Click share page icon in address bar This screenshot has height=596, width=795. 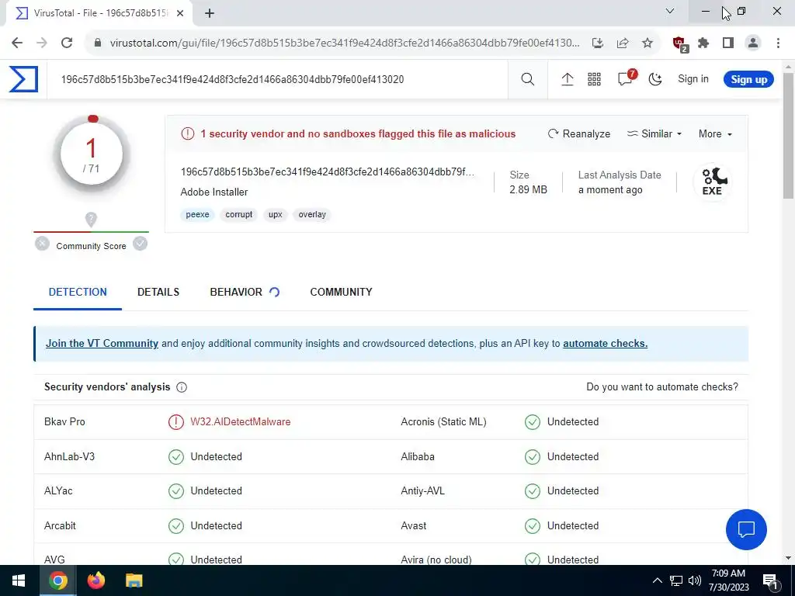click(623, 43)
